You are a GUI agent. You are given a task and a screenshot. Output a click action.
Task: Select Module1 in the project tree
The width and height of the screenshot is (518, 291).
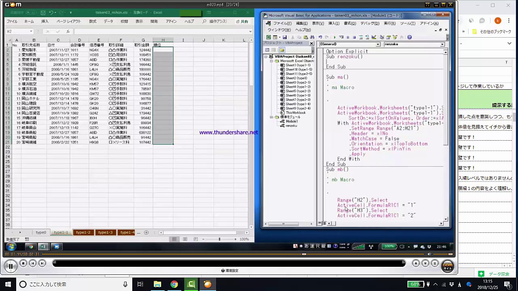pos(291,121)
